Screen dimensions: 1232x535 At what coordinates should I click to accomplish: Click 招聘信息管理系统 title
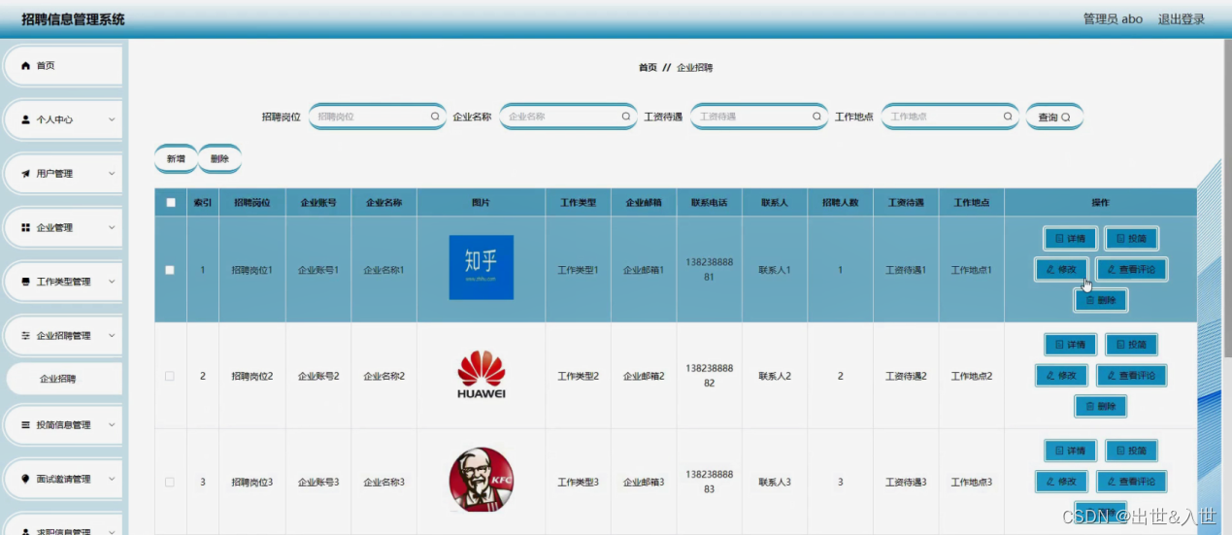73,19
